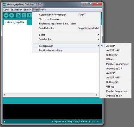Screen dimensions: 134x127
Task: Select the first AVRISP mkII programmer
Action: [115, 50]
